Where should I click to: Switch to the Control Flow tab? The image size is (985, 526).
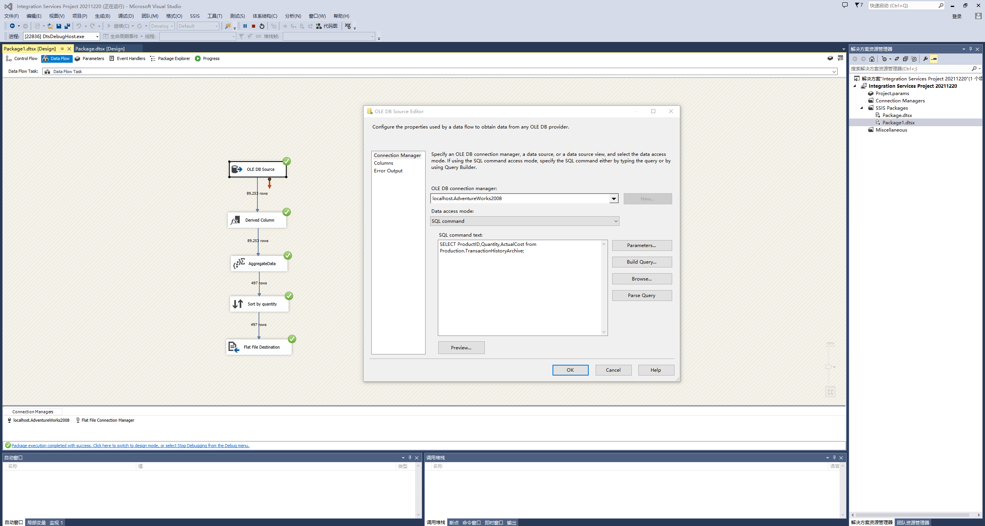coord(22,58)
